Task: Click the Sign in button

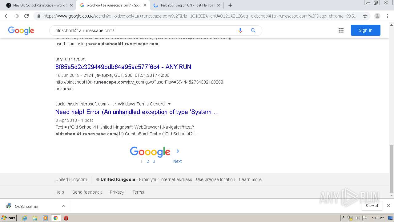Action: [365, 30]
